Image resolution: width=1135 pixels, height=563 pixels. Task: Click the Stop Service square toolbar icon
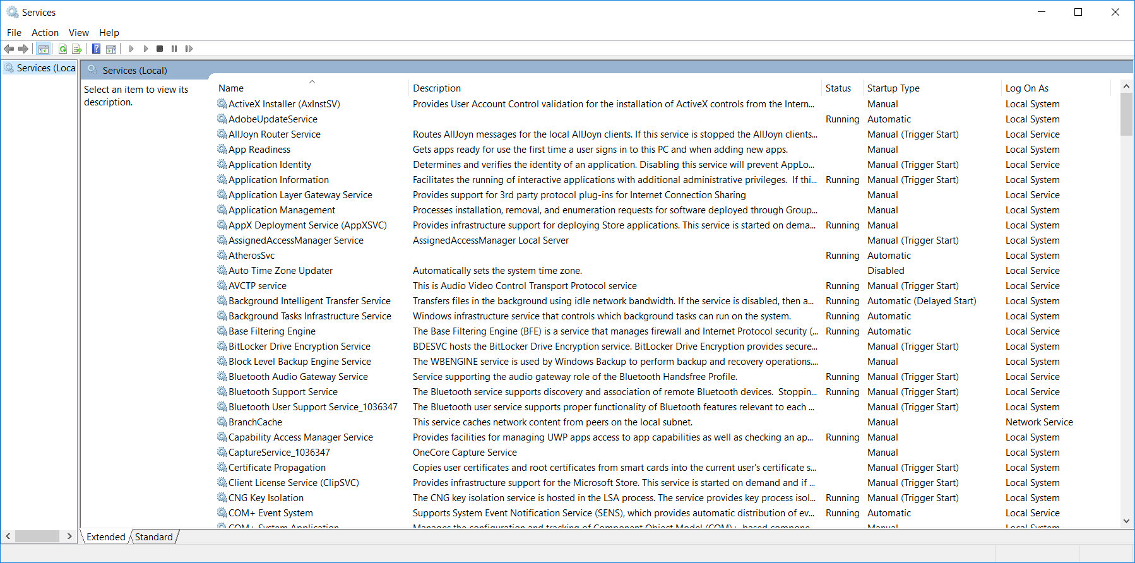point(160,49)
